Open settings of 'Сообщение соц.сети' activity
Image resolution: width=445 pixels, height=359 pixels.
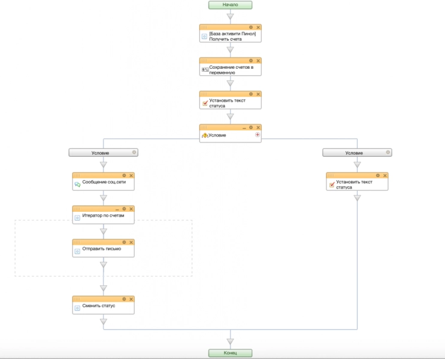point(124,176)
